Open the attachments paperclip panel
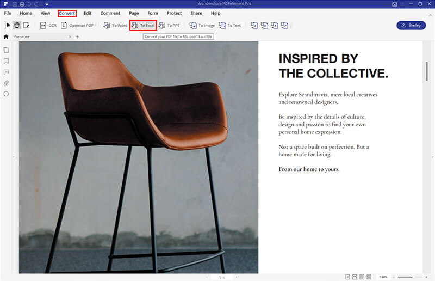 pos(6,83)
